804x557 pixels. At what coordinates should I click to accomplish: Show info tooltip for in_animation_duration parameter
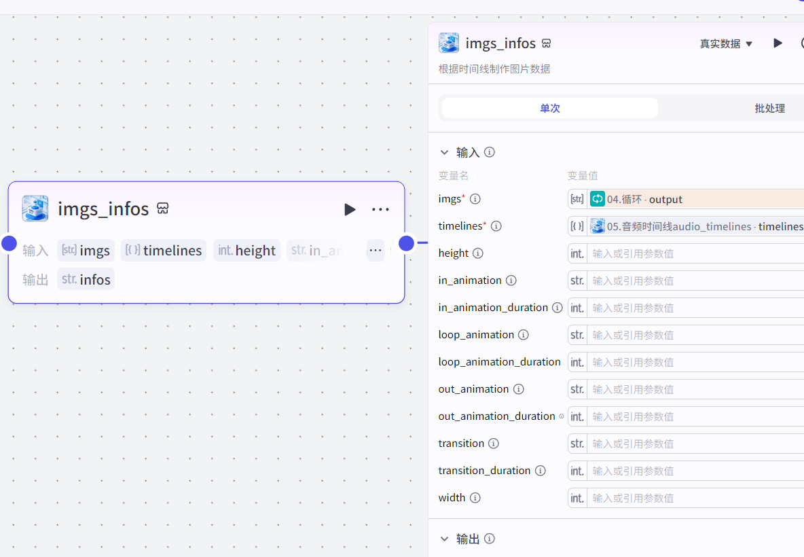click(x=558, y=308)
